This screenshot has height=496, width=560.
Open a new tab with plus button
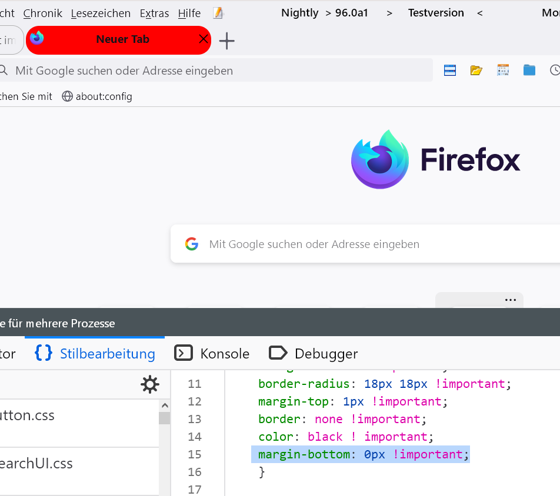[x=226, y=41]
